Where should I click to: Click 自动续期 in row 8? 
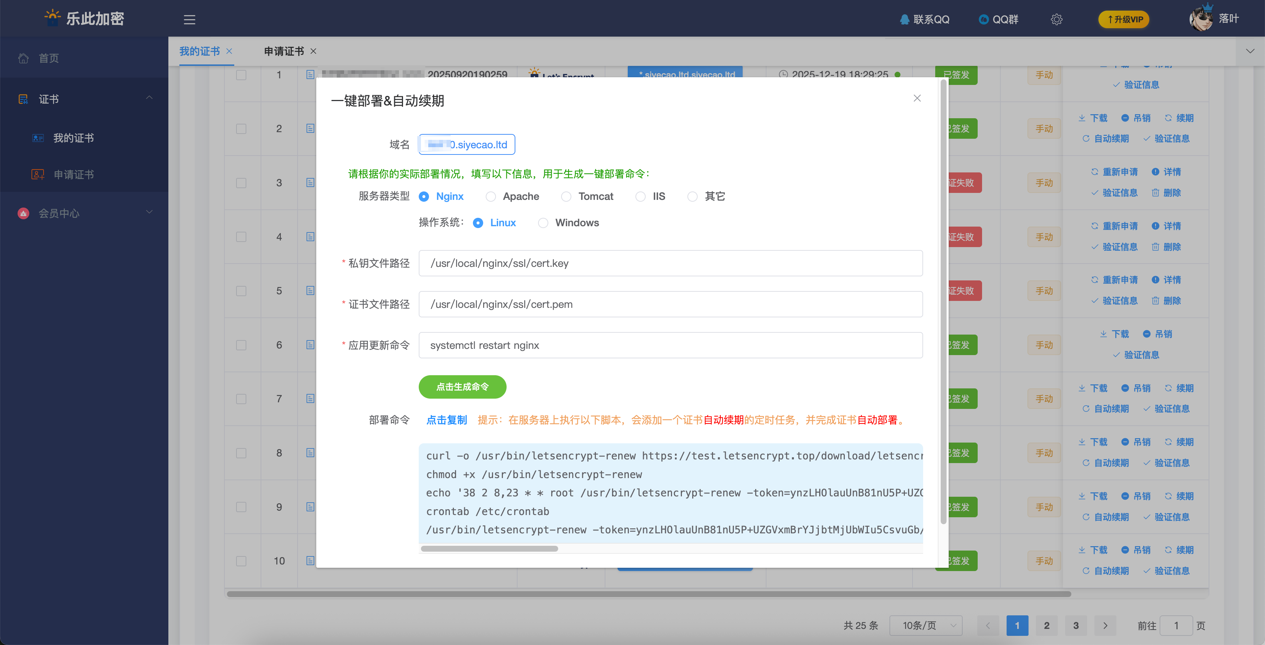1105,463
